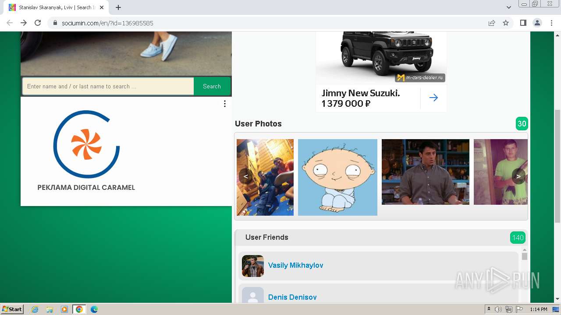Open Vasily Mikhaylov avatar picture
This screenshot has height=315, width=561.
pyautogui.click(x=253, y=266)
